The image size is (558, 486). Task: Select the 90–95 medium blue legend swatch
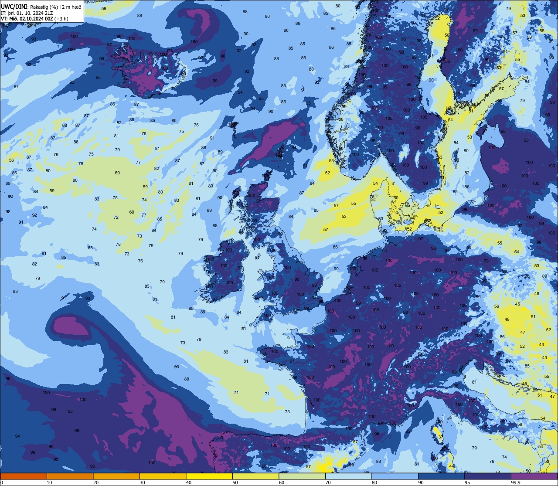(441, 476)
